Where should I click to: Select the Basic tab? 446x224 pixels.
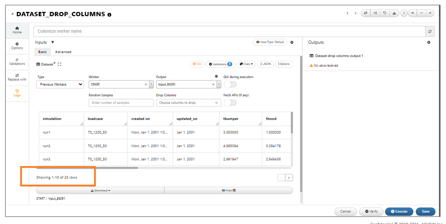pos(43,52)
